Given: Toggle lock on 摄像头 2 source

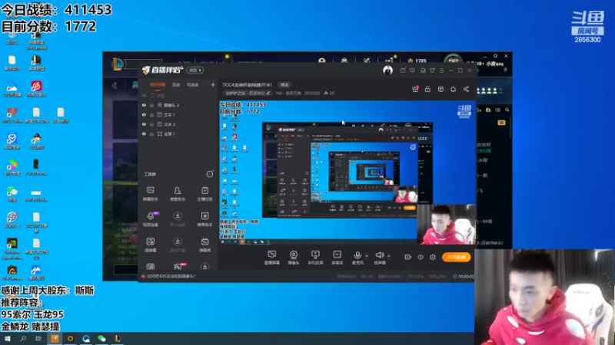Looking at the screenshot, I should coord(151,105).
